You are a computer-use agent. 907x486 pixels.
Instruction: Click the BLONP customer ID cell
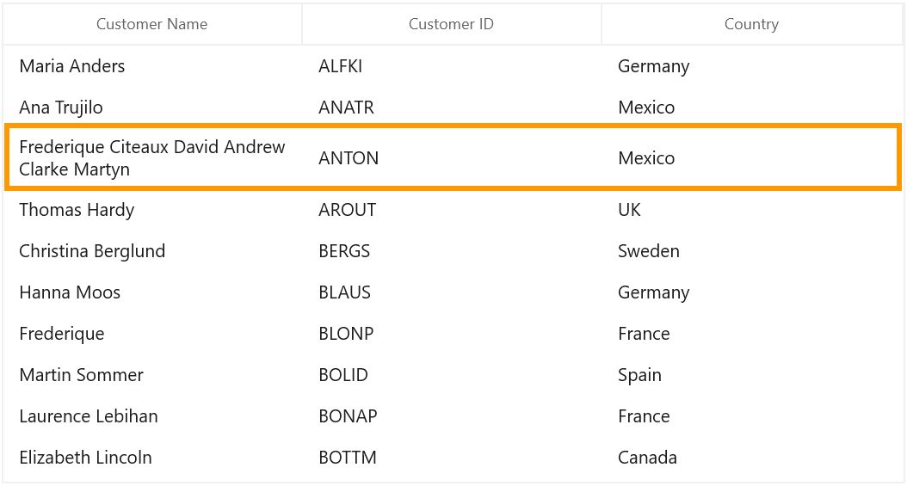tap(451, 334)
